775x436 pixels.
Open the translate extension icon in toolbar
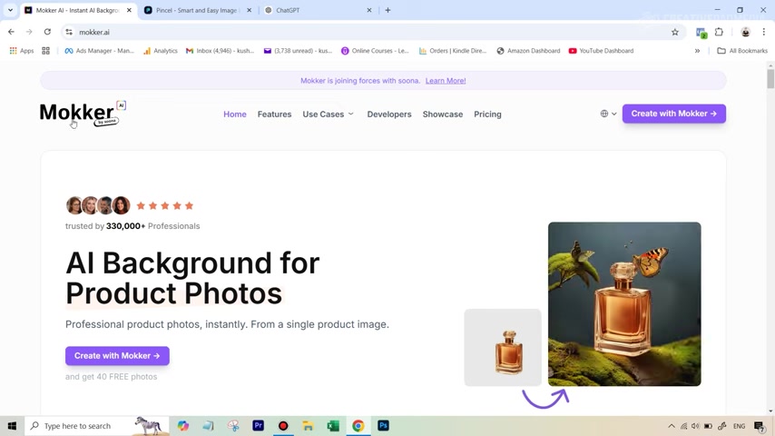(701, 33)
